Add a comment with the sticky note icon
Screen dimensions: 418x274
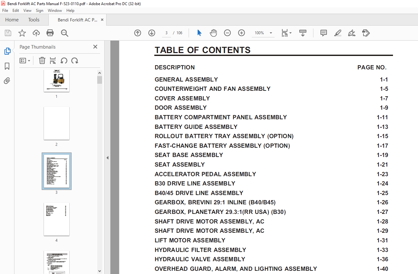tap(324, 33)
